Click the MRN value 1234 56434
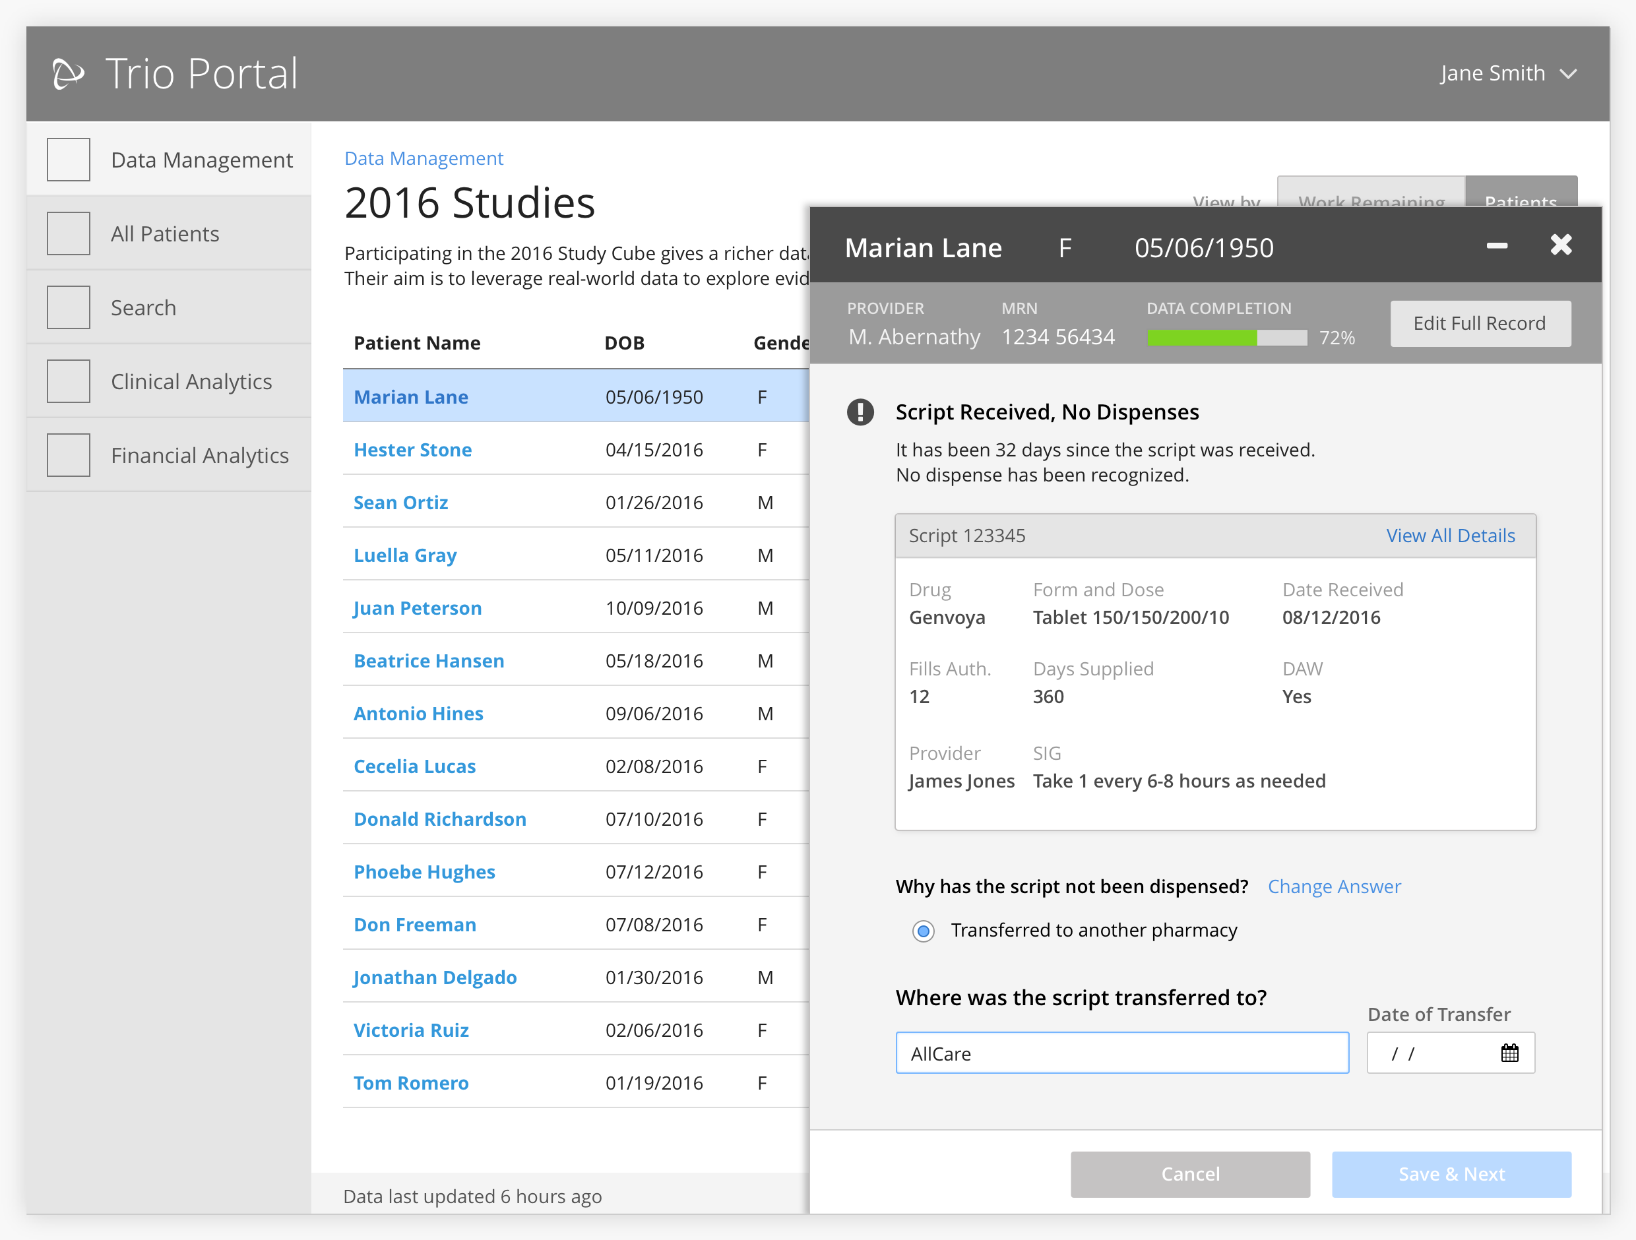 [x=1057, y=337]
